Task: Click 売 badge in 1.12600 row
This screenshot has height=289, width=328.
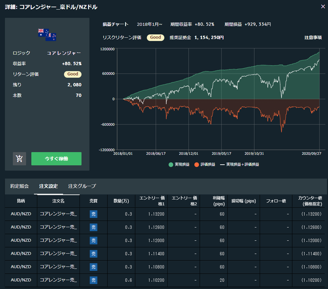Action: point(93,227)
